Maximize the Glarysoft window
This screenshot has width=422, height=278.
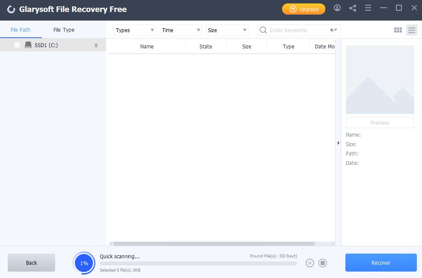399,8
